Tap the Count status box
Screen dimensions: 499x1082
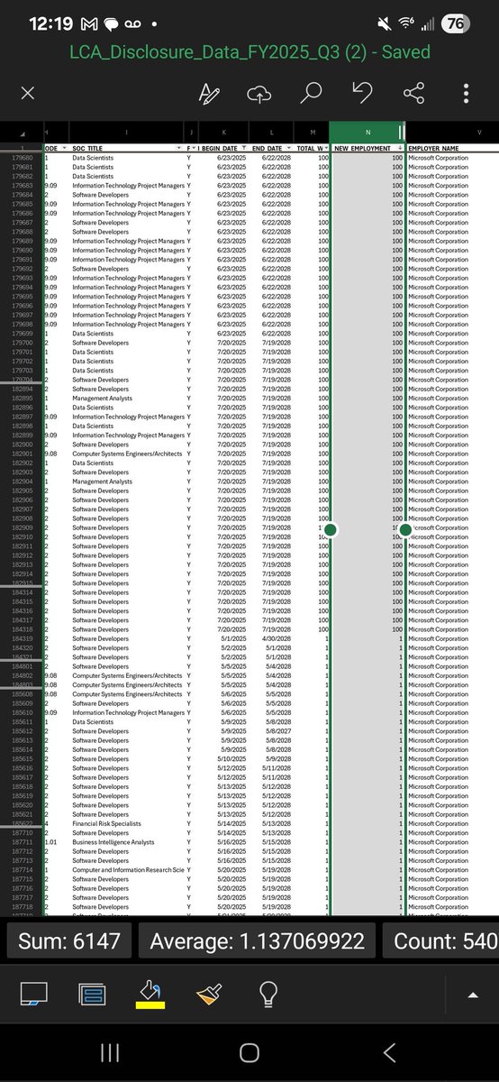tap(441, 941)
